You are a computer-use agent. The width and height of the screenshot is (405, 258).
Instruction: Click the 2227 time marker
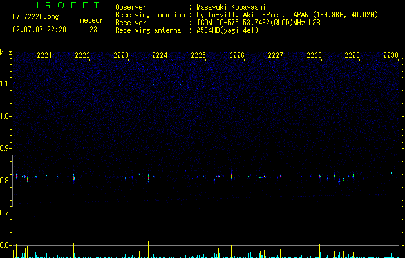click(276, 55)
